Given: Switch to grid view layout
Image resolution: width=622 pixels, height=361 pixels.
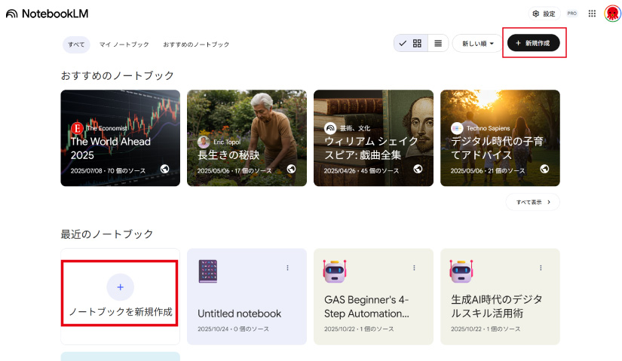Looking at the screenshot, I should (417, 44).
